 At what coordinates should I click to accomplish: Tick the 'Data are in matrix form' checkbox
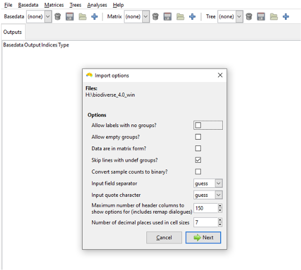[x=198, y=148]
